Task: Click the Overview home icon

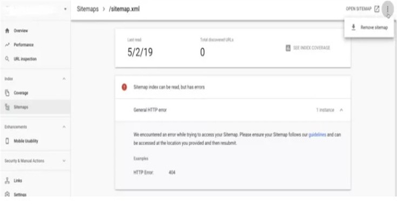Action: [7, 31]
